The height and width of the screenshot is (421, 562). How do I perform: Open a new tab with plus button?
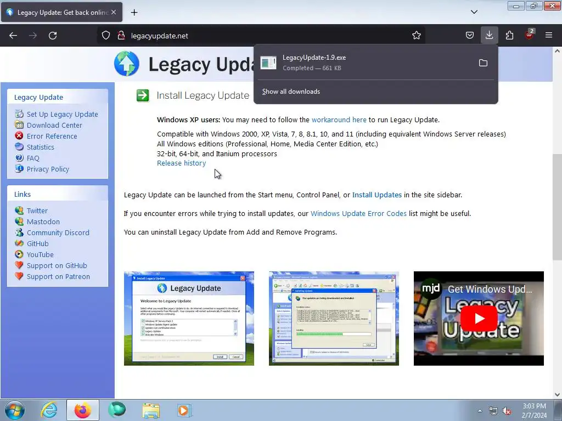134,13
